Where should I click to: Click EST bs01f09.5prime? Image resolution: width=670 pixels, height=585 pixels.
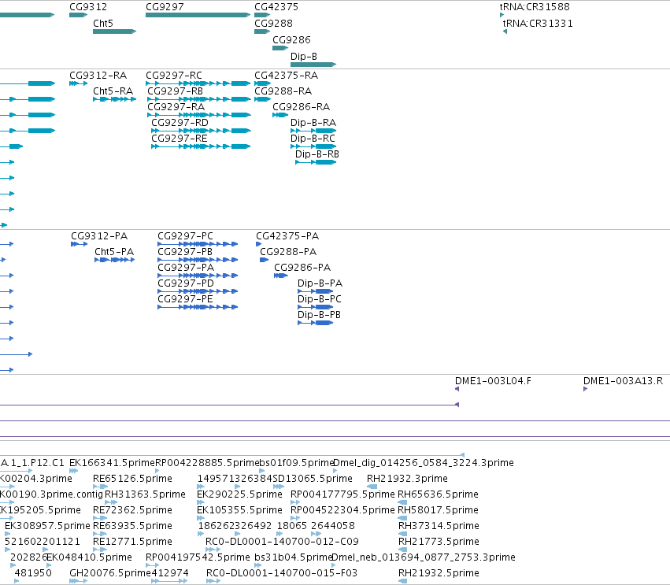[x=297, y=463]
